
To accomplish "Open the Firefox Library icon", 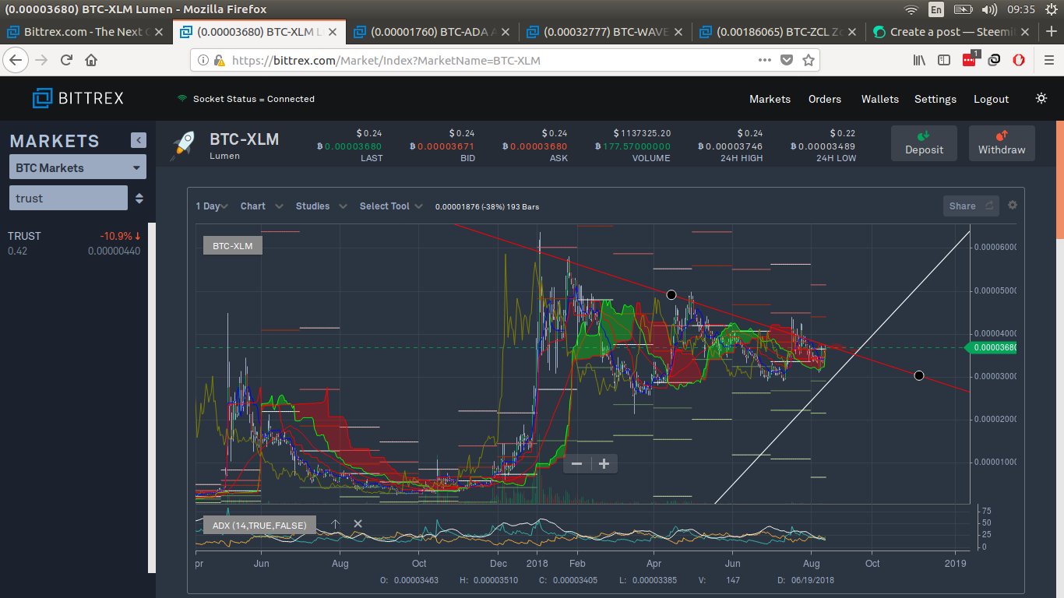I will (919, 60).
